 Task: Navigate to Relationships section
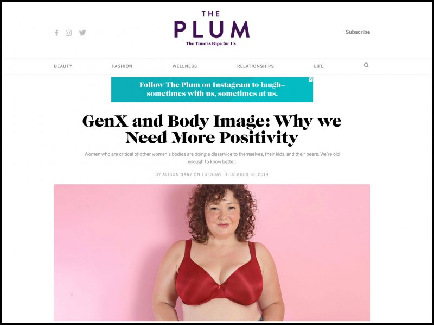click(x=256, y=66)
